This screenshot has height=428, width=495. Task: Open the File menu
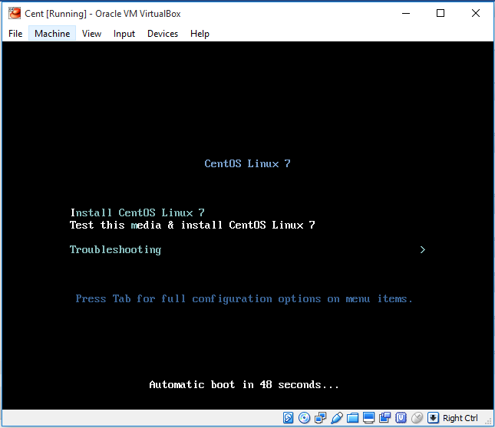coord(15,34)
